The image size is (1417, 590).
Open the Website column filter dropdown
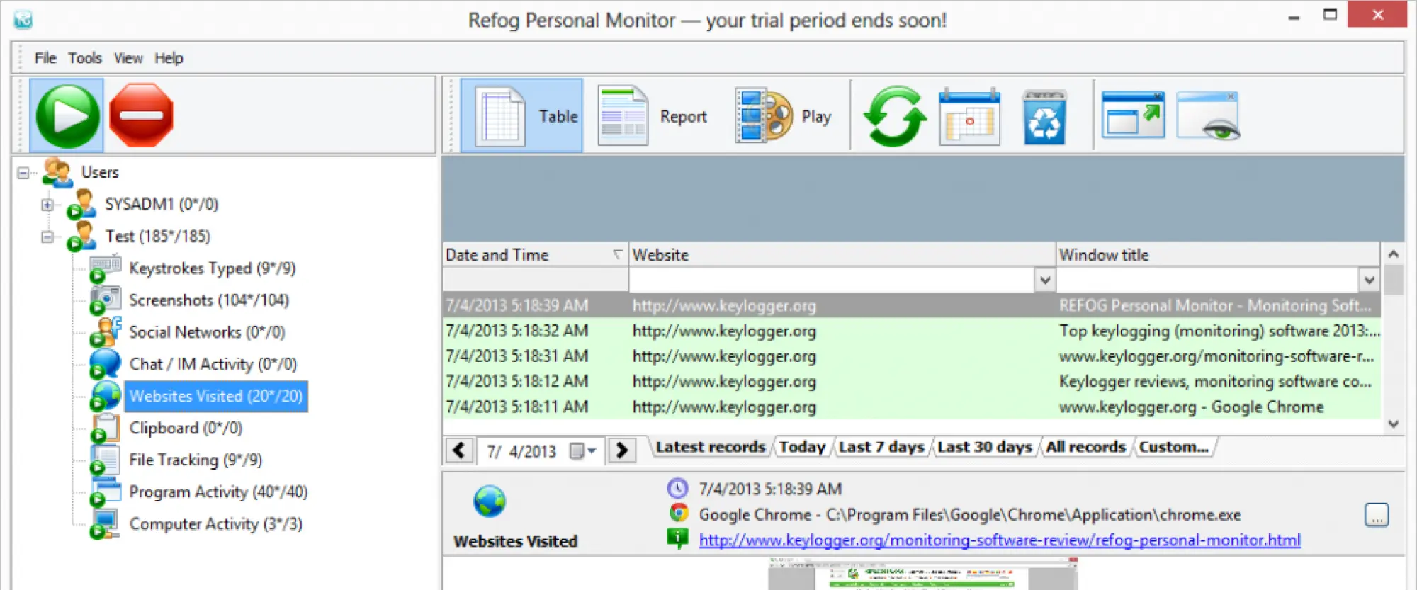pyautogui.click(x=1044, y=280)
